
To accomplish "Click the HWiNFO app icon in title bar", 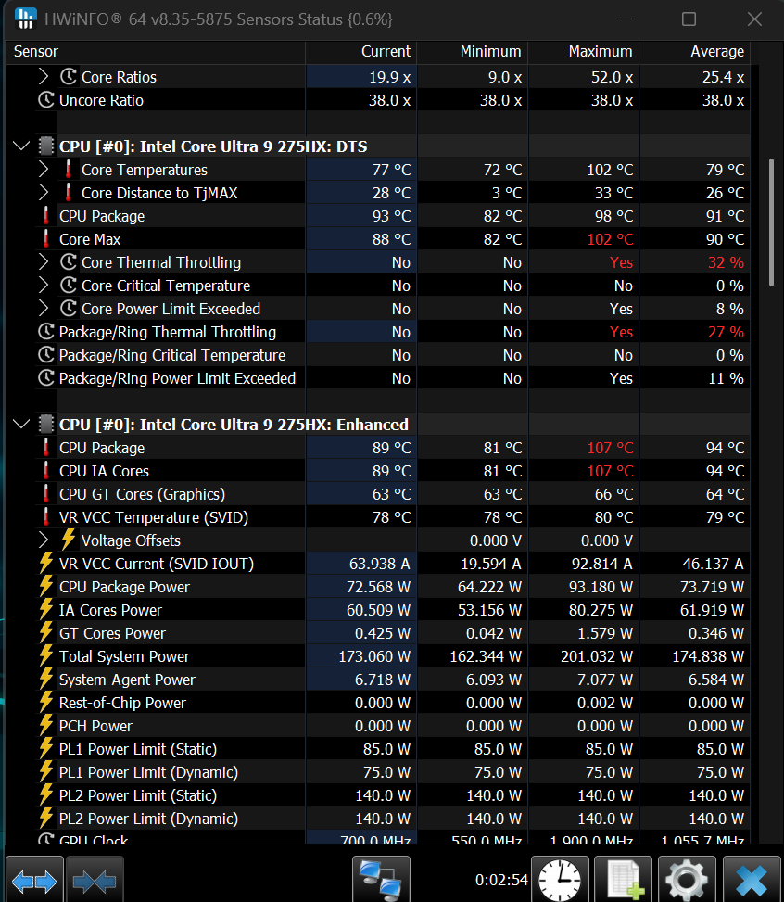I will pyautogui.click(x=25, y=19).
